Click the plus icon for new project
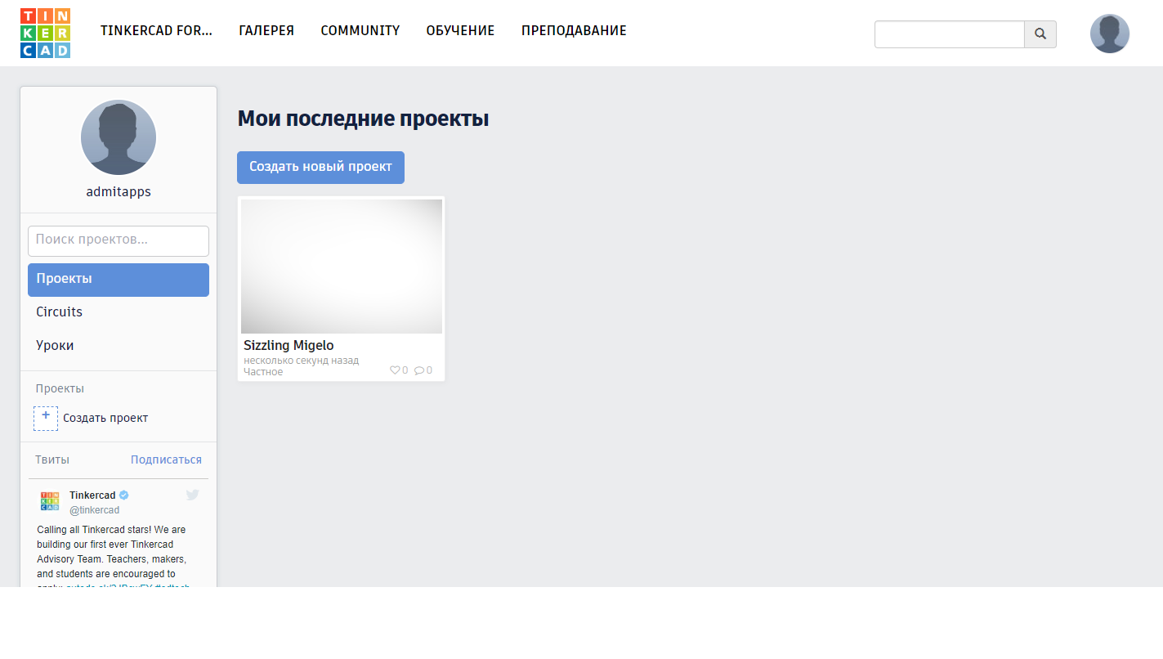 point(46,418)
